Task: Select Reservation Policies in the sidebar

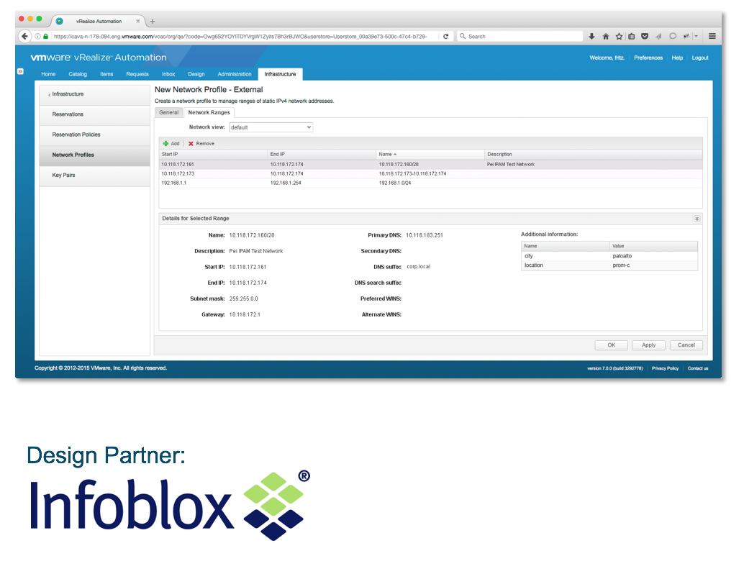Action: point(76,135)
